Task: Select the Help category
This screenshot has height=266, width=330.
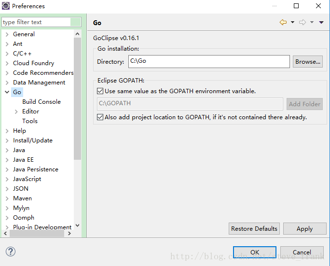Action: tap(19, 131)
